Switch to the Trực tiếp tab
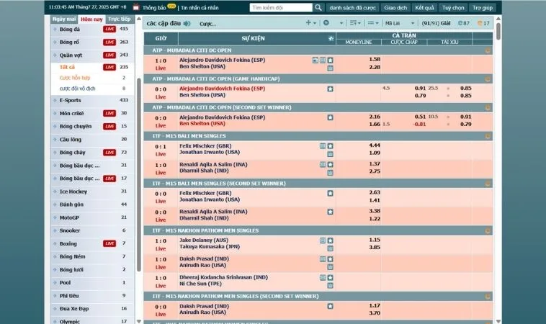The width and height of the screenshot is (546, 324). (x=119, y=19)
